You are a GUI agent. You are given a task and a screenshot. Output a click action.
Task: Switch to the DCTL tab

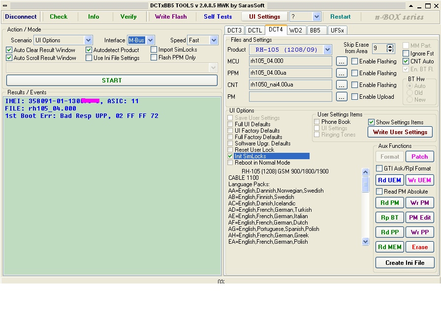coord(255,30)
